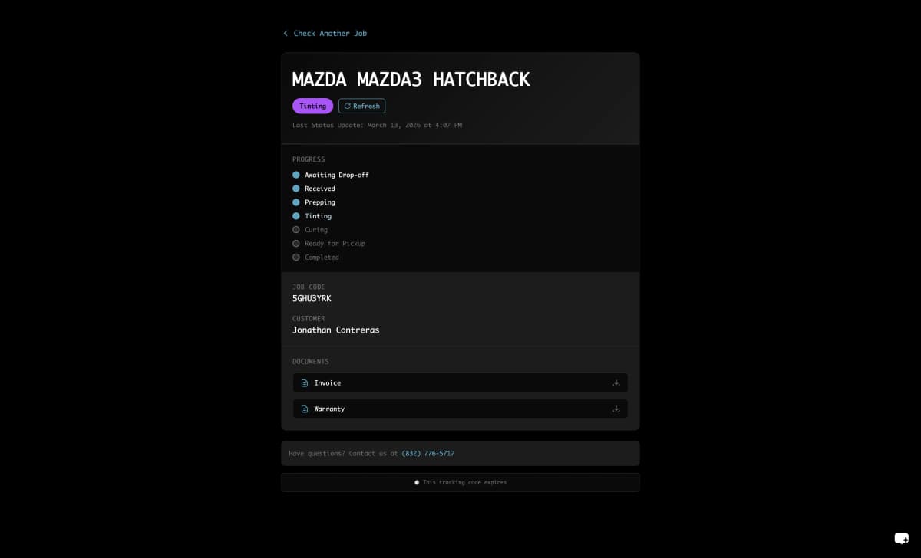Click the customer name Jonathan Contreras
The height and width of the screenshot is (558, 921).
pyautogui.click(x=336, y=330)
